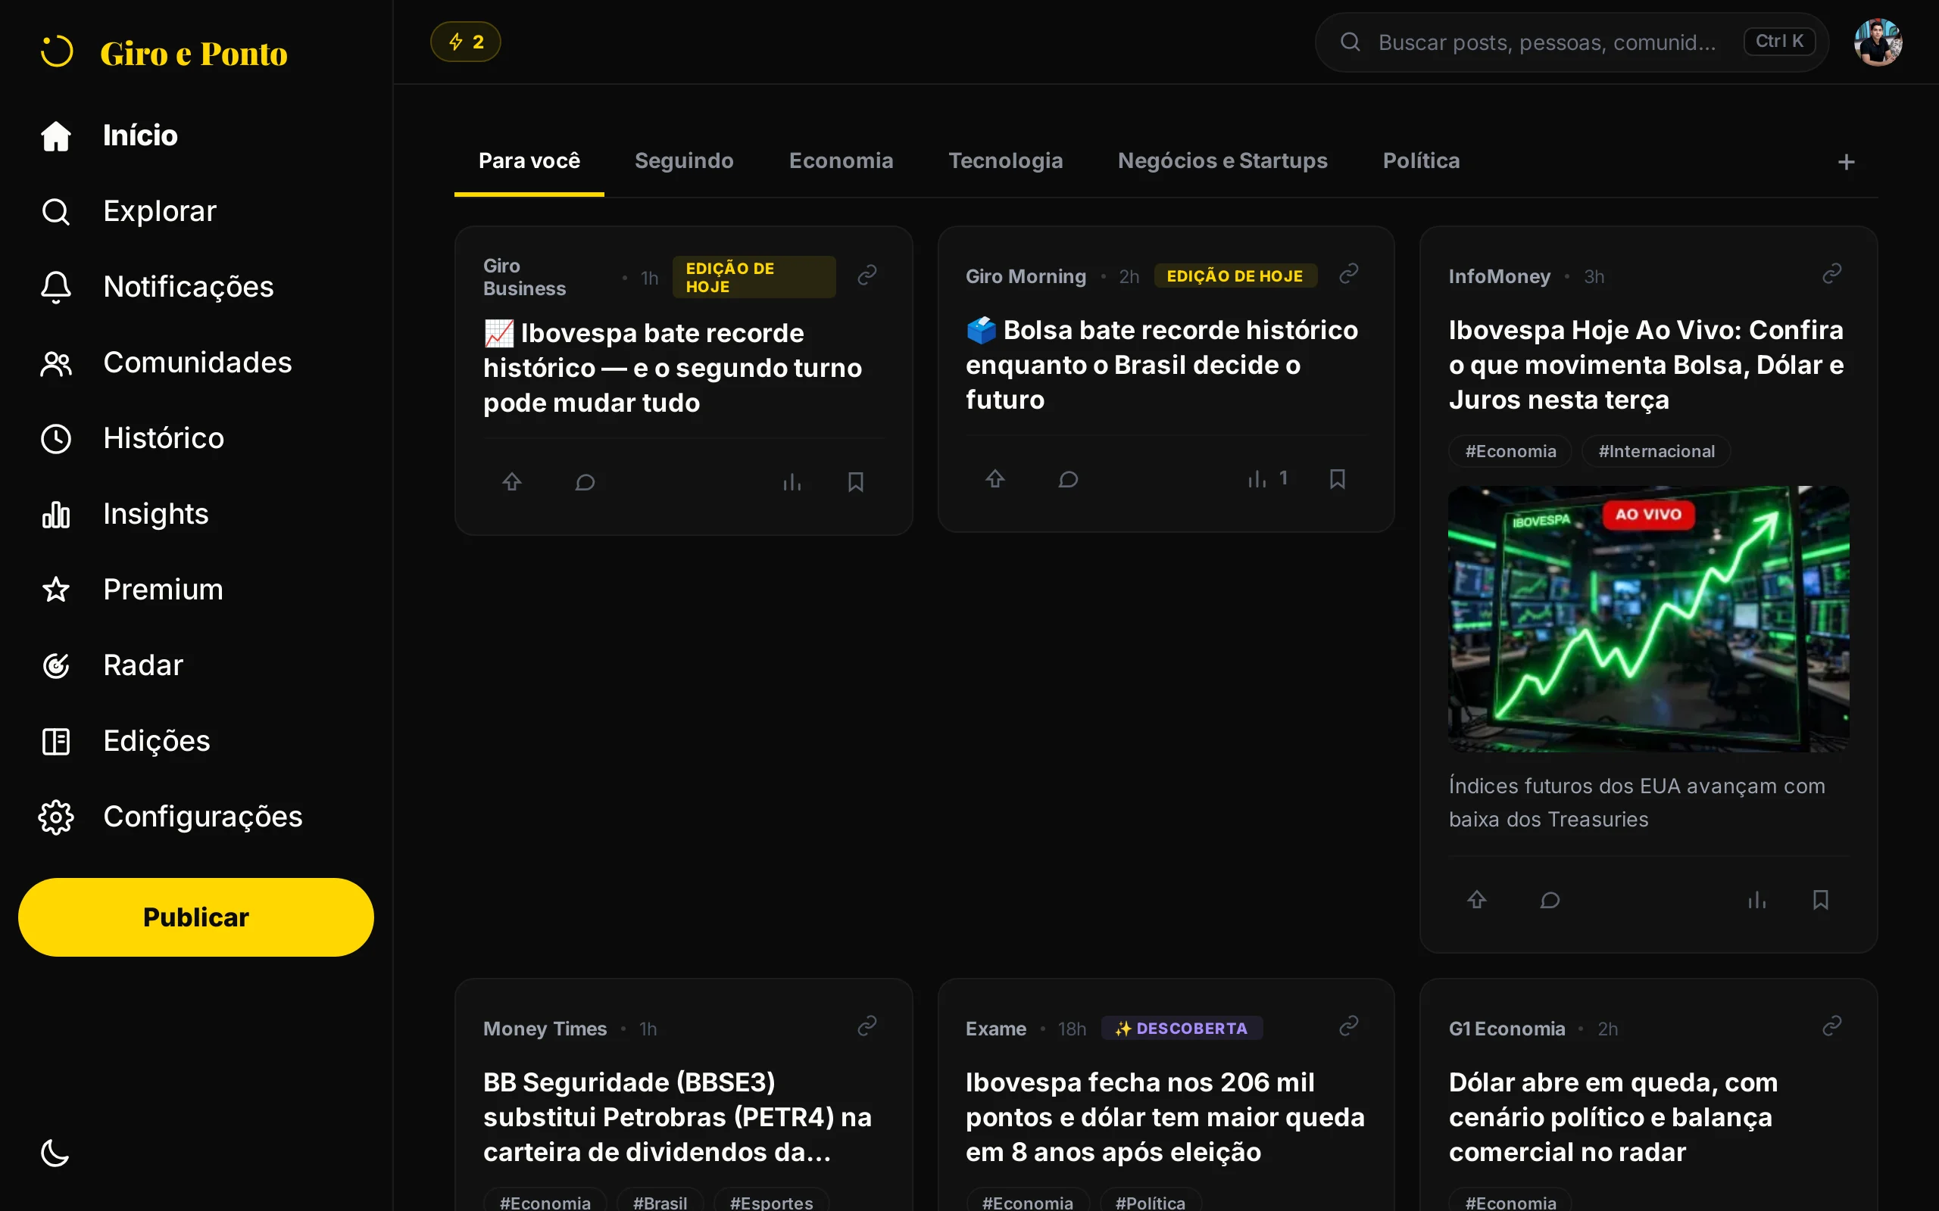The image size is (1939, 1211).
Task: Copy link of the InfoMoney post
Action: 1831,275
